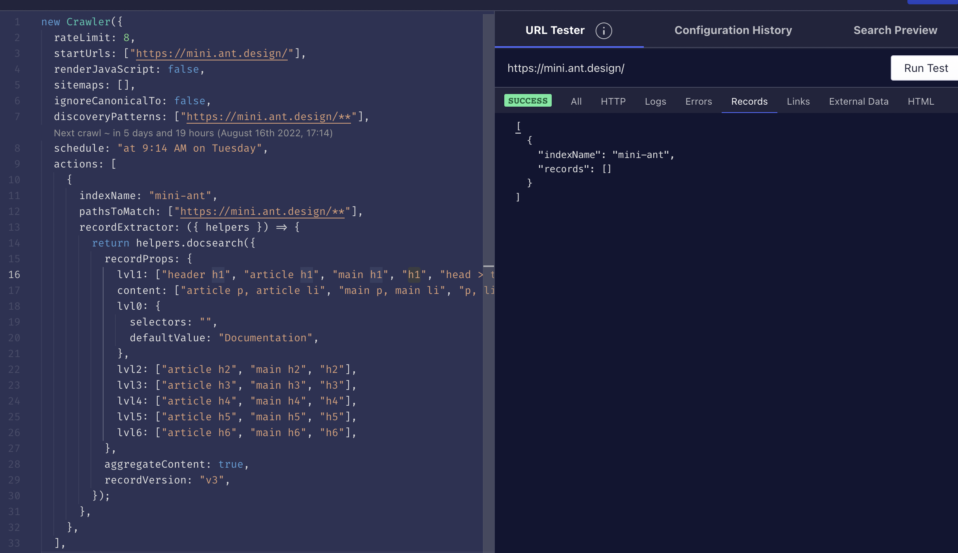Click the indexName "mini-ant" code value
This screenshot has width=958, height=553.
[180, 196]
